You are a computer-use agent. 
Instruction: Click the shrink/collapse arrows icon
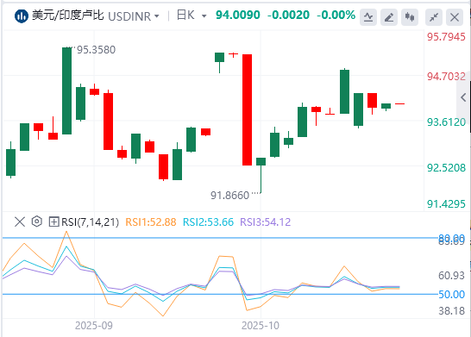pyautogui.click(x=434, y=17)
